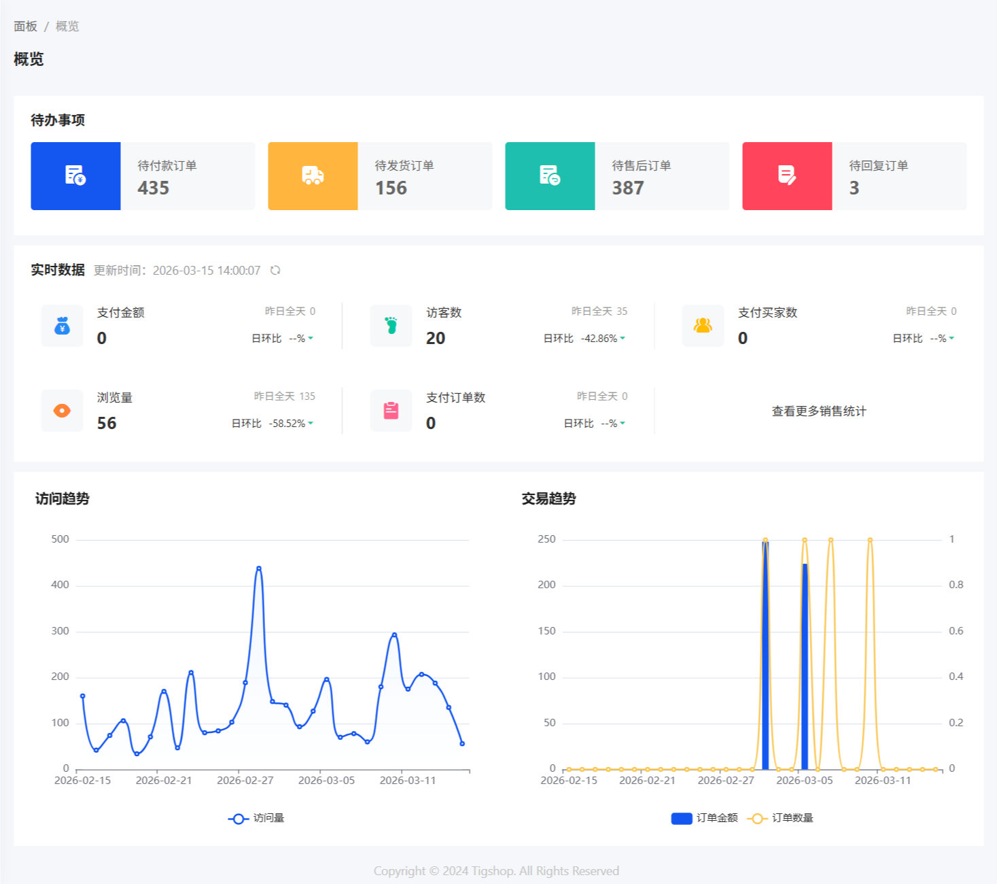Click the 实时数据 section heading
Image resolution: width=997 pixels, height=884 pixels.
[x=58, y=270]
